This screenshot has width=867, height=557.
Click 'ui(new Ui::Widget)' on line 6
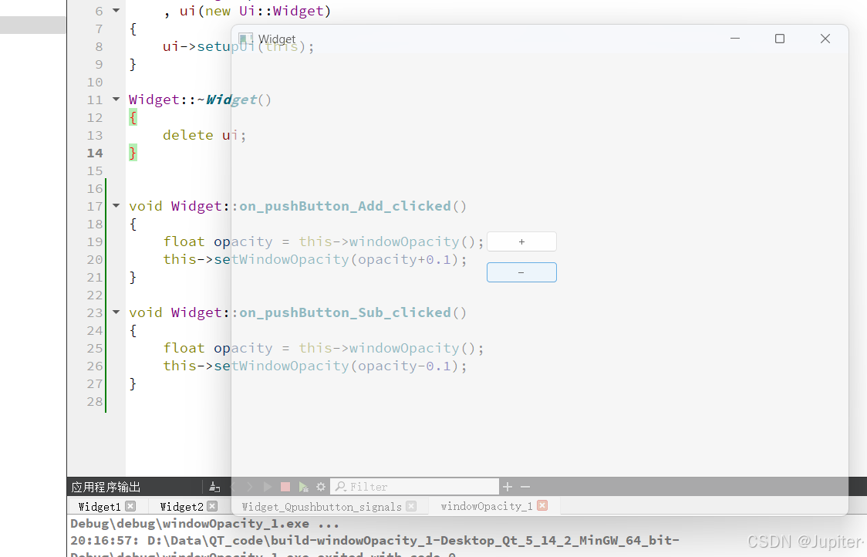[x=255, y=11]
